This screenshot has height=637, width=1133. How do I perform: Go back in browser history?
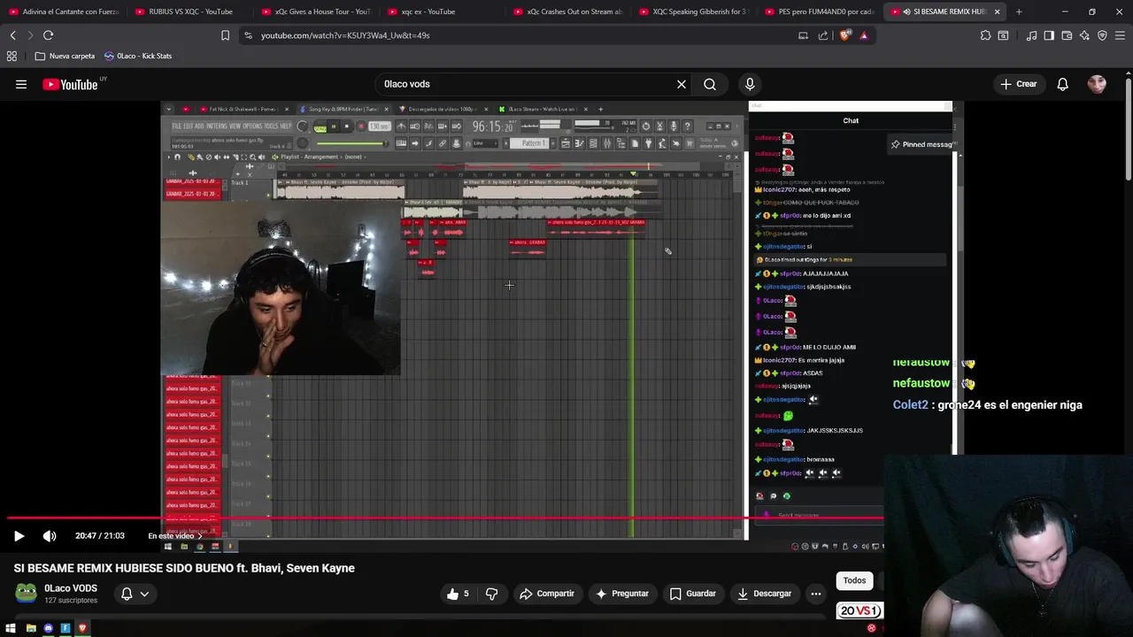(12, 35)
